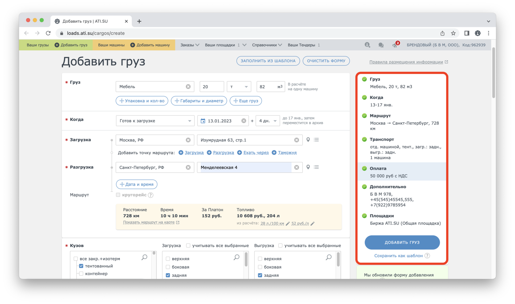
Task: Open chat messages icon in top bar
Action: pyautogui.click(x=381, y=45)
